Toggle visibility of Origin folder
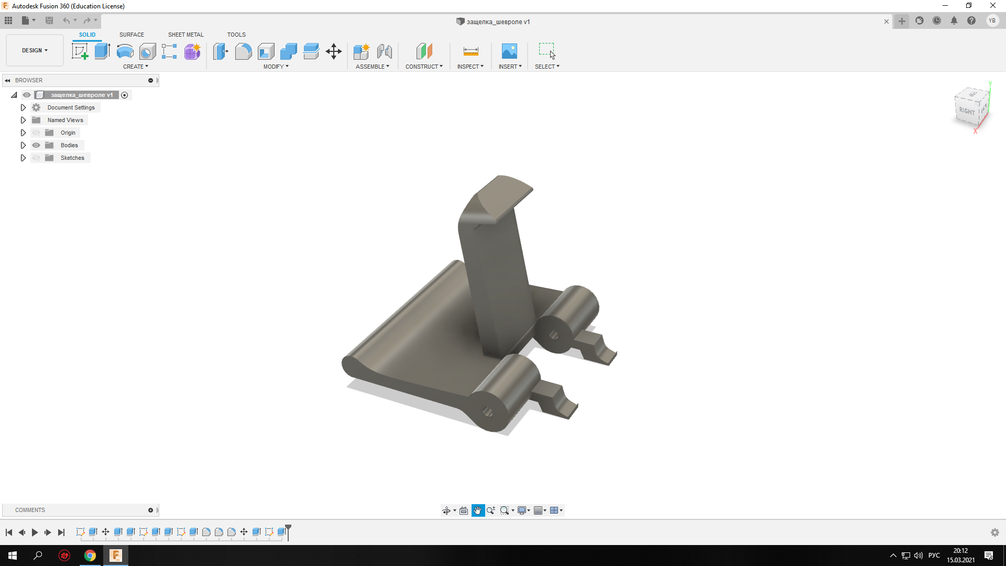Screen dimensions: 1006x566 click(x=36, y=132)
